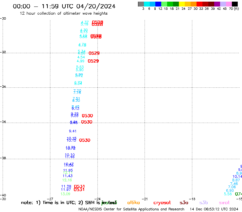
Task: Click the cyan swatch in the wave height scale
Action: coord(147,4)
